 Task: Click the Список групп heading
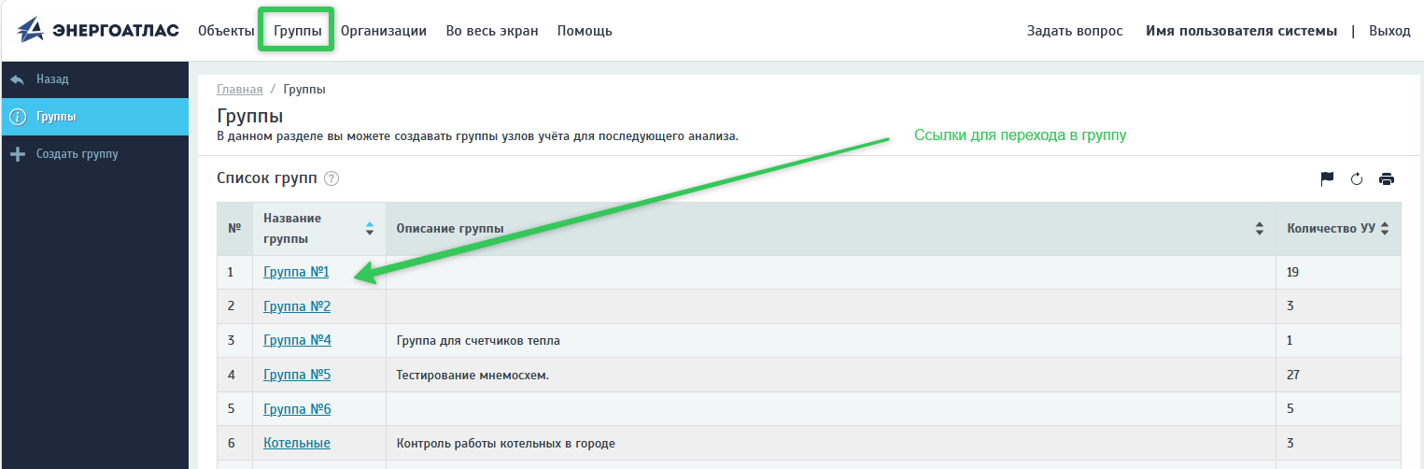pyautogui.click(x=266, y=178)
